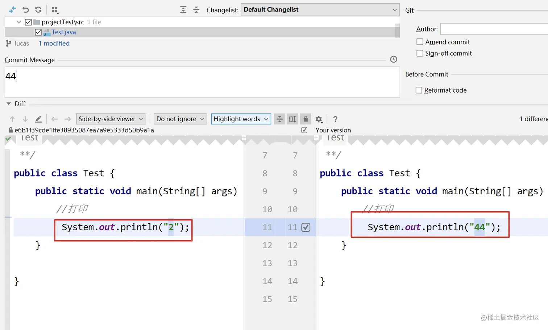Click the plus fold marker on left pane edge
The image size is (548, 330).
pyautogui.click(x=244, y=138)
